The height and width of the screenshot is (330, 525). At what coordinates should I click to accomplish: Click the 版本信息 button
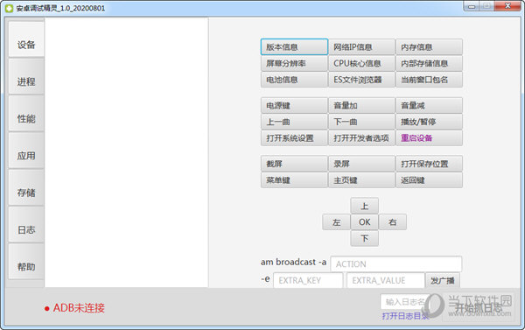294,47
